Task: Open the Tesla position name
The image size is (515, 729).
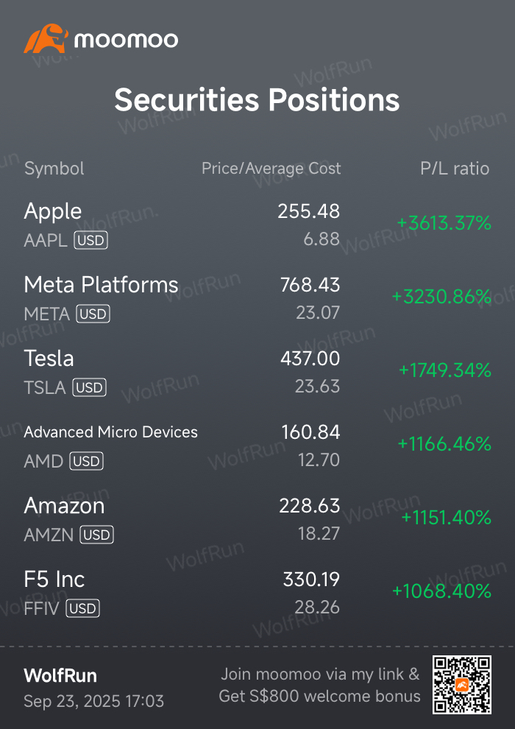Action: pyautogui.click(x=49, y=359)
